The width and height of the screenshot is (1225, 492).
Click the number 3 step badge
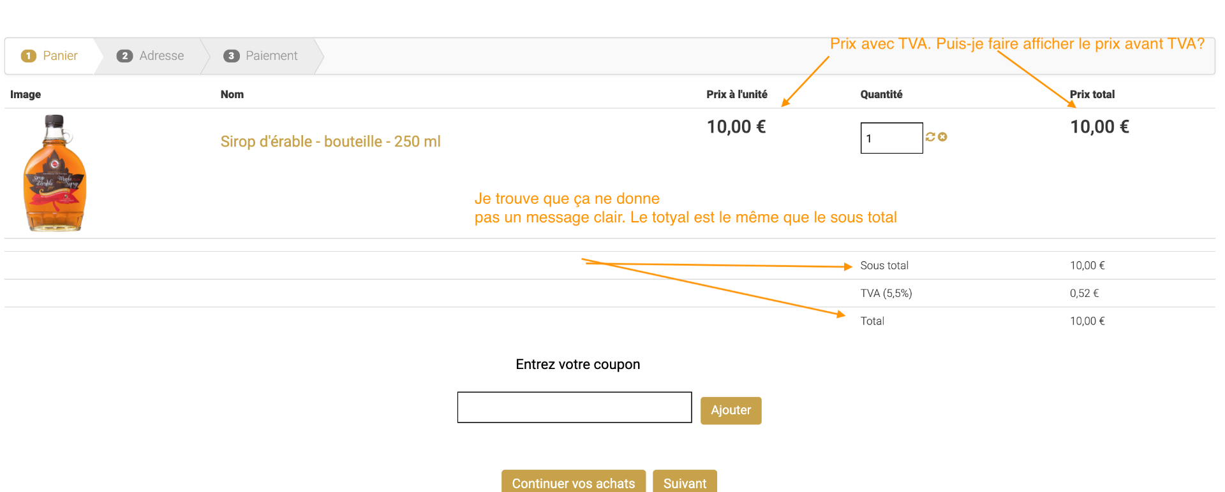click(x=231, y=56)
